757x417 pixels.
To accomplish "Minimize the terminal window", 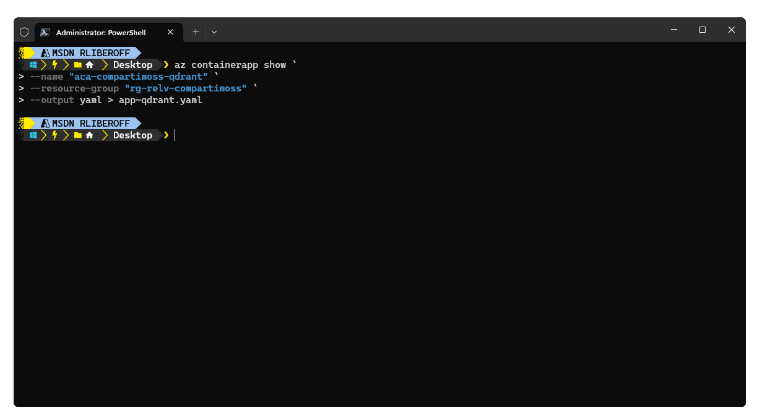I will tap(673, 30).
